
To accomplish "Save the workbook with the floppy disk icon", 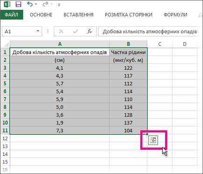I will tap(19, 4).
